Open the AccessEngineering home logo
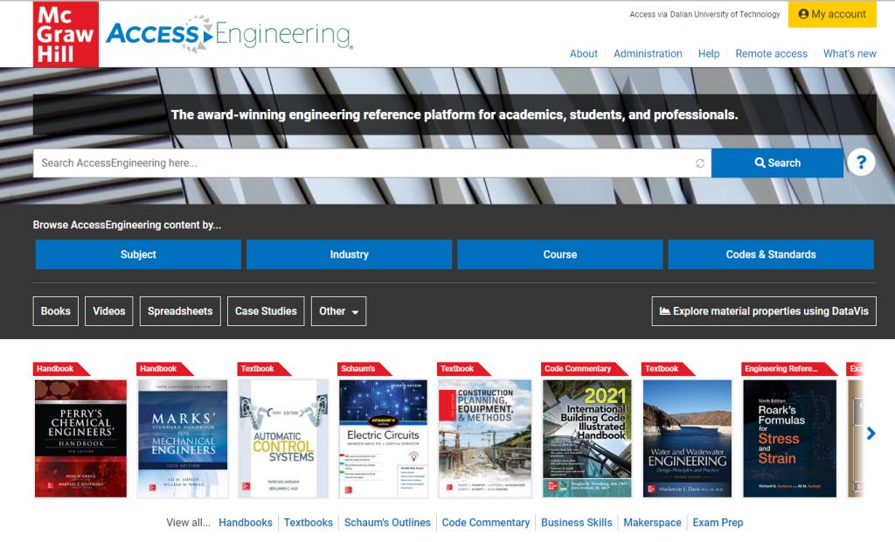 (x=230, y=34)
